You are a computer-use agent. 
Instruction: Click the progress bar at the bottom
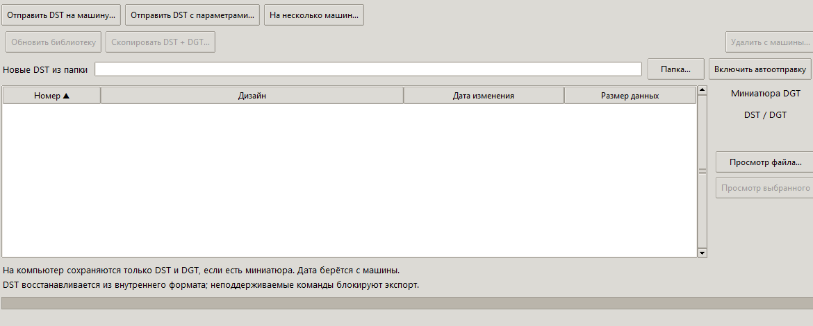tap(407, 303)
